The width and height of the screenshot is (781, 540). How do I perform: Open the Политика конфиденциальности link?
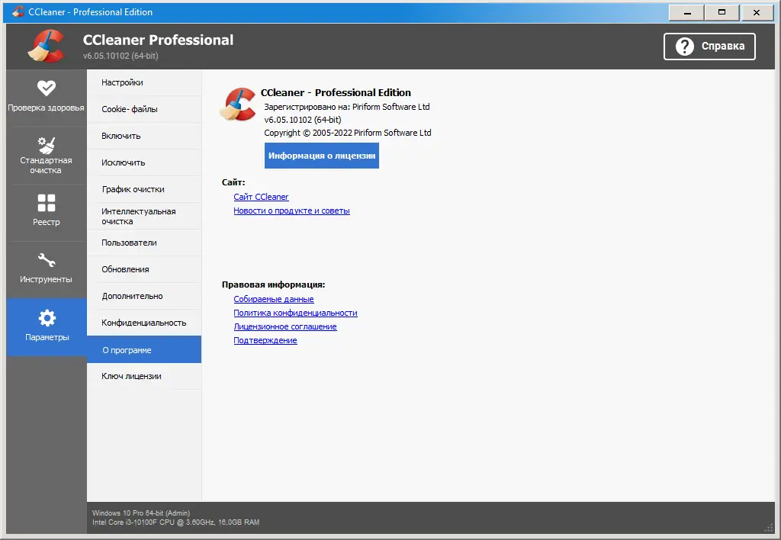(295, 313)
